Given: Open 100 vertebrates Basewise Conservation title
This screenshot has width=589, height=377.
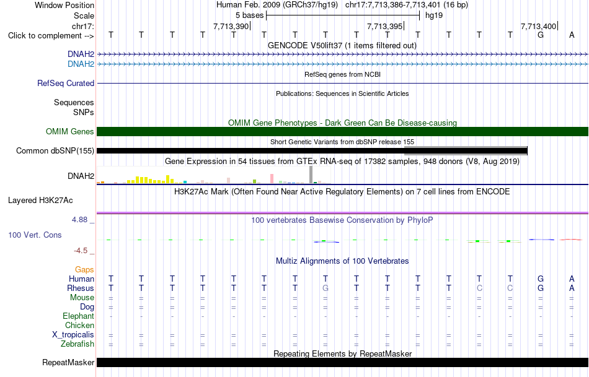Looking at the screenshot, I should point(342,220).
